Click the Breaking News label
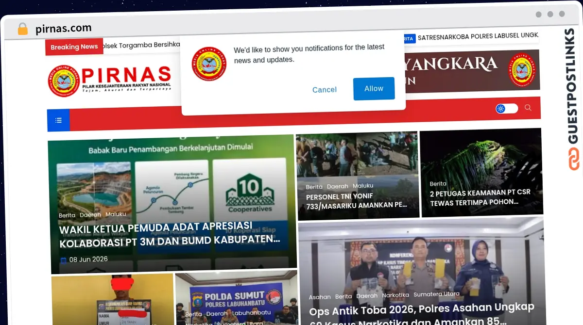 point(74,47)
